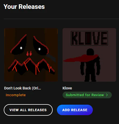
Task: Open the Don't Look Back cover artwork
Action: click(x=31, y=55)
